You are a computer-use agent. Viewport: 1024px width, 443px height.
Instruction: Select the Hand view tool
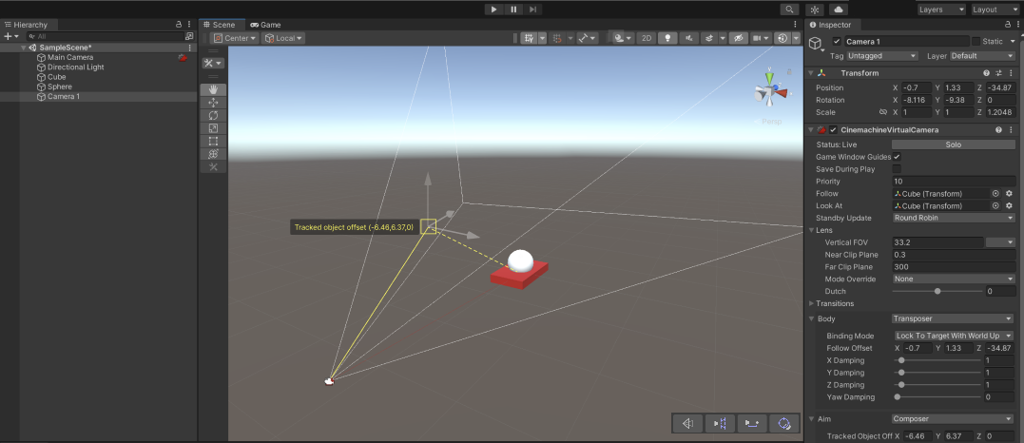213,90
